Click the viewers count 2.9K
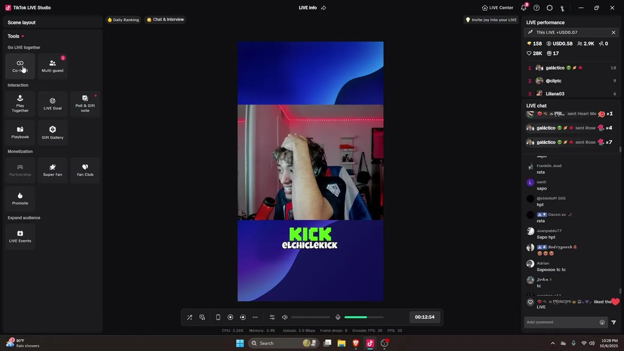This screenshot has width=624, height=351. 585,43
